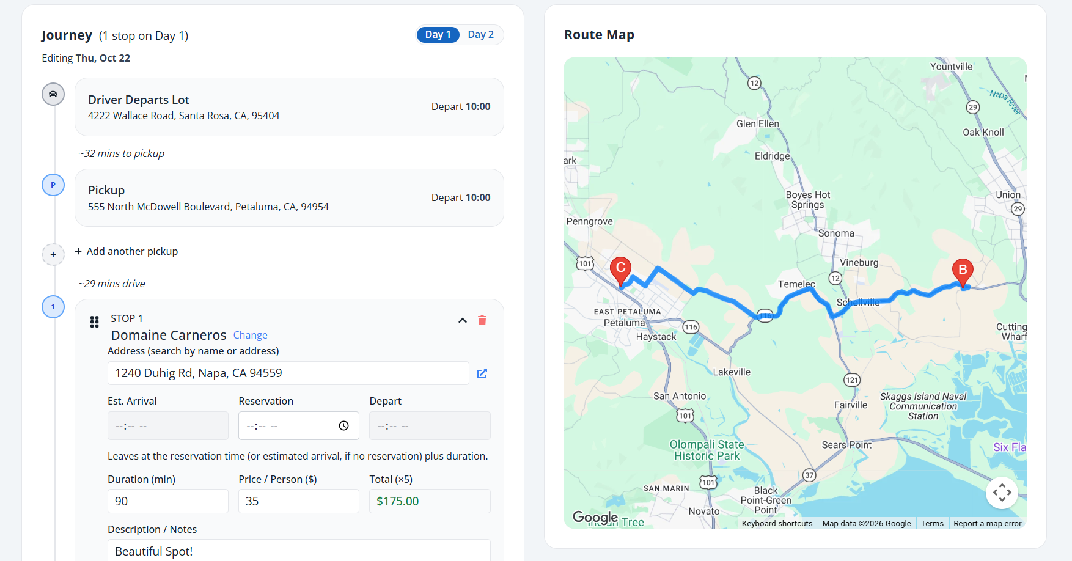Screen dimensions: 1072x561
Task: Click the Yountville label on the map
Action: pyautogui.click(x=951, y=66)
